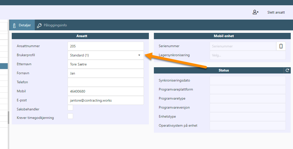Click the empty Telefon input field

pyautogui.click(x=106, y=82)
